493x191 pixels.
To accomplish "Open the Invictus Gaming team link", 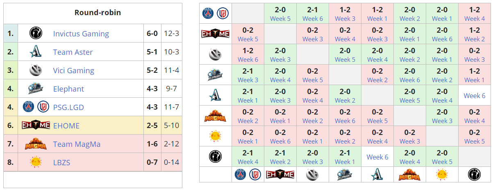I will pos(81,34).
